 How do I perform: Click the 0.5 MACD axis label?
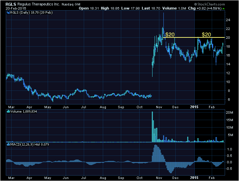[x=229, y=156]
